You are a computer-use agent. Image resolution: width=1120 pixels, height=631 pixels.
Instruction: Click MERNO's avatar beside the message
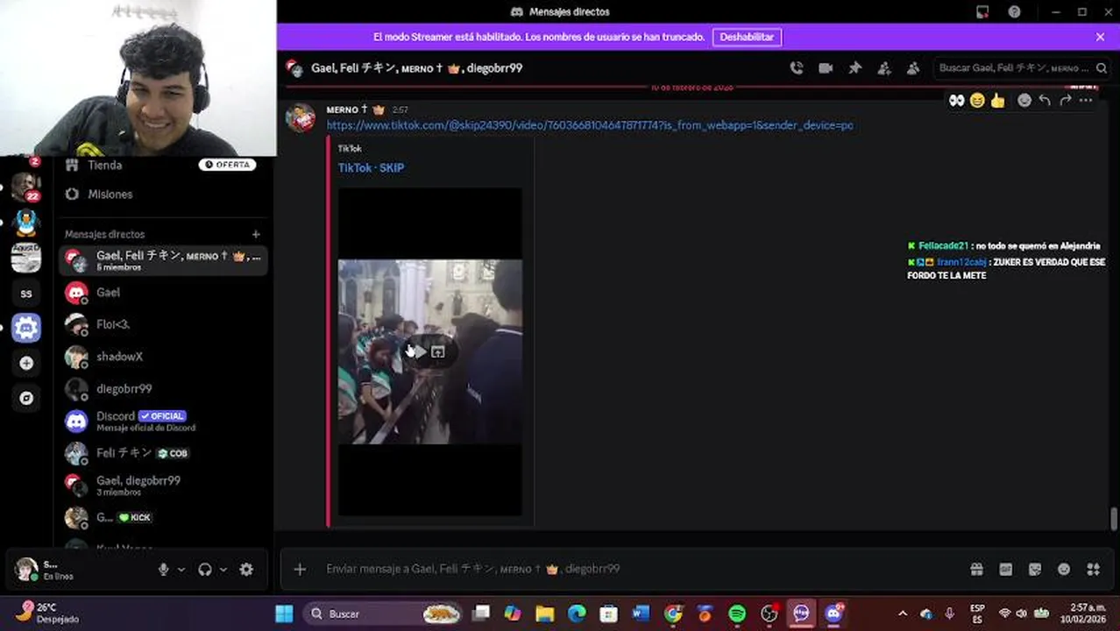(301, 117)
